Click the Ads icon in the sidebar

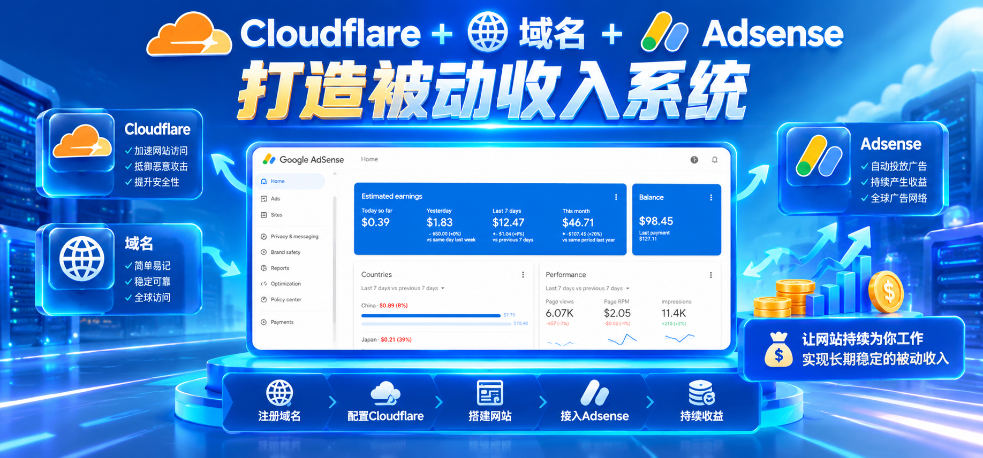click(x=263, y=199)
